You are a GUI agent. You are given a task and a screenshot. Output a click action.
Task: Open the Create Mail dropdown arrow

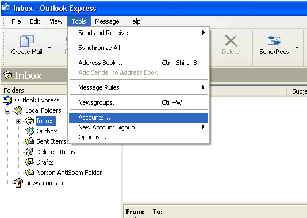[x=49, y=48]
